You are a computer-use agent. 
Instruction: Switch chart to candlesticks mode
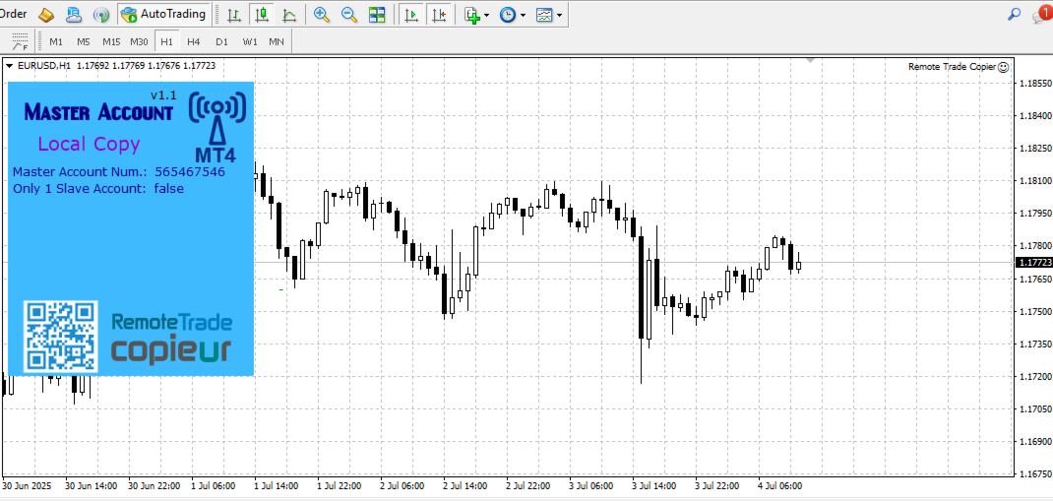pyautogui.click(x=262, y=14)
